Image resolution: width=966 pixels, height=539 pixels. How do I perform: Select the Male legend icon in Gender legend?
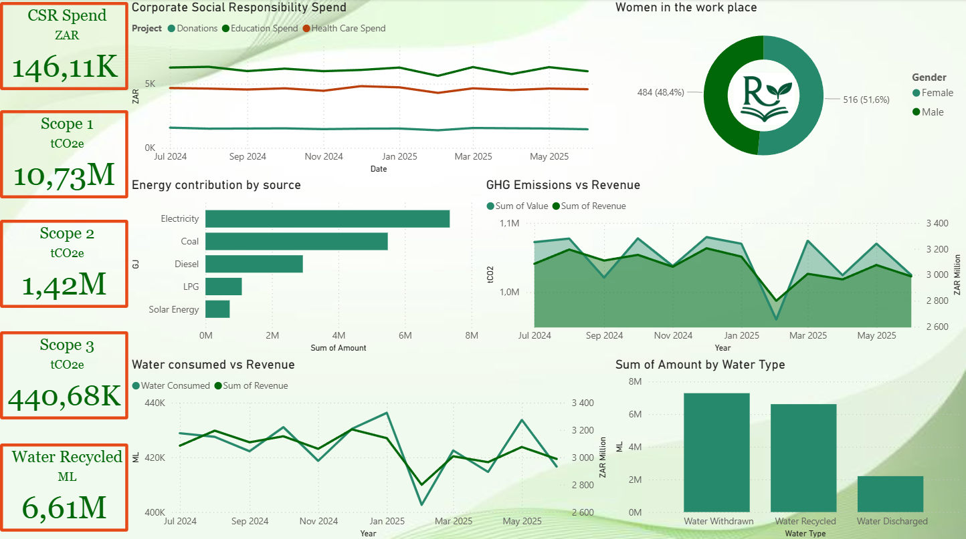tap(918, 112)
